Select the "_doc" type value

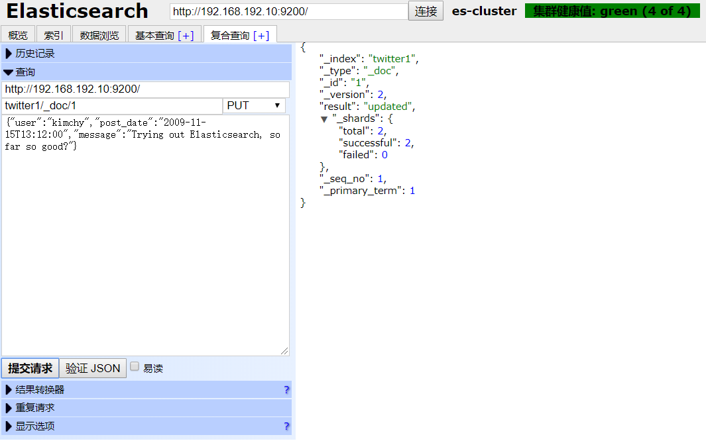[x=379, y=71]
